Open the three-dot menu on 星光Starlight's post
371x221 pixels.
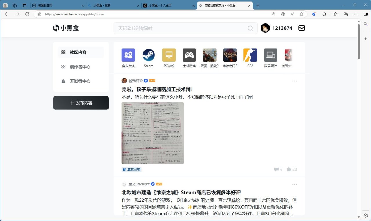pyautogui.click(x=295, y=184)
